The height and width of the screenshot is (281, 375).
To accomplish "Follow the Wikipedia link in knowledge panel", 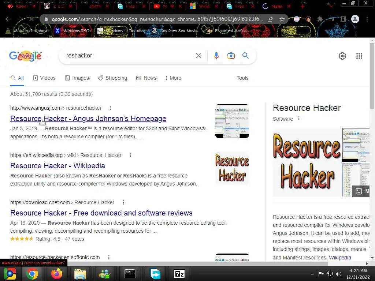I will 340,258.
